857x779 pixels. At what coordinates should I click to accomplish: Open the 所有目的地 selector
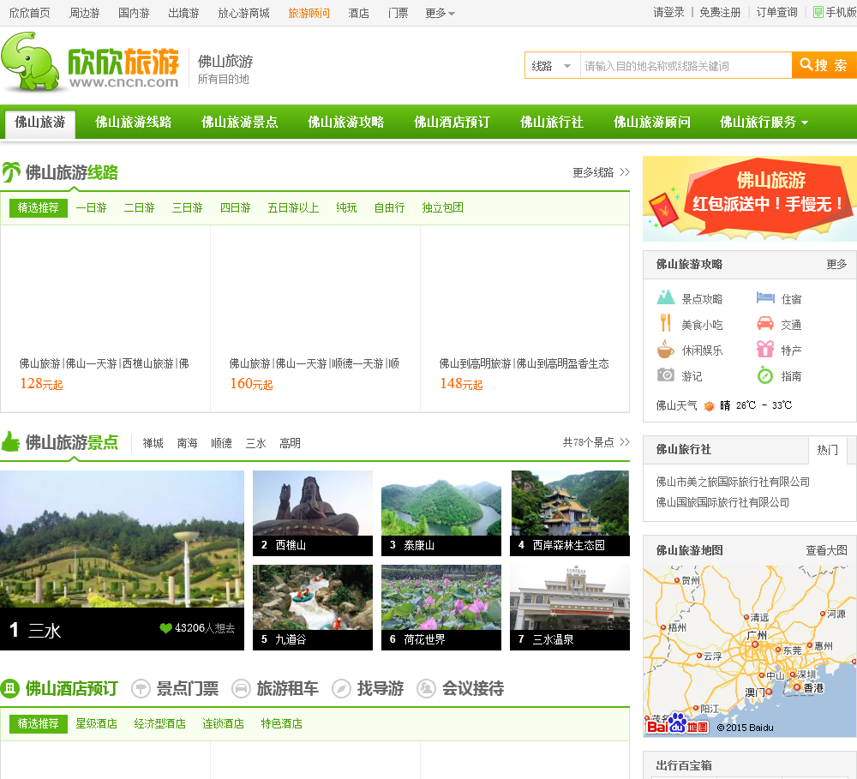(x=223, y=79)
